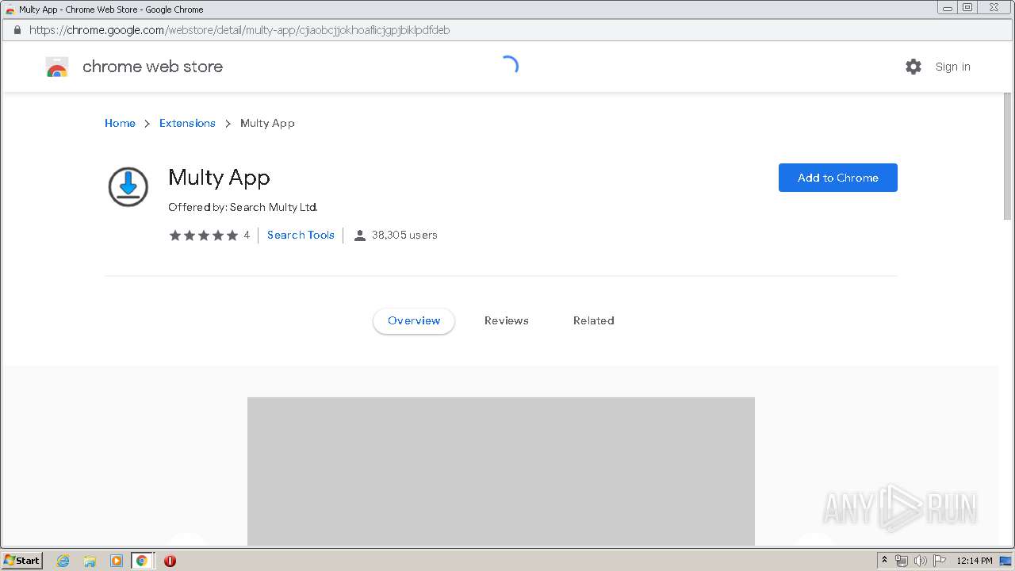1015x571 pixels.
Task: Click the Sign in link
Action: (952, 67)
